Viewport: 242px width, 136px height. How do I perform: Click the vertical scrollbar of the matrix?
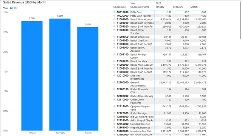pyautogui.click(x=240, y=20)
